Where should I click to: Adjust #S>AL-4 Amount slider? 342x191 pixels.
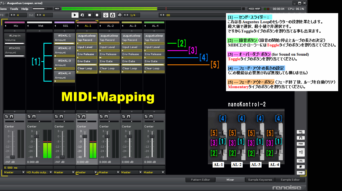65,81
